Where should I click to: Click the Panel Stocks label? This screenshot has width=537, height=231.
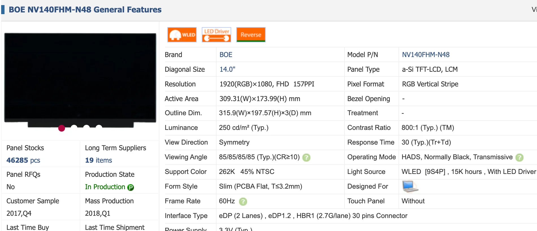(25, 148)
